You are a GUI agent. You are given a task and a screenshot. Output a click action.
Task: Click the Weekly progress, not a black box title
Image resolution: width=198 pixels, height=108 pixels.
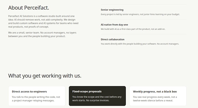[x=155, y=91]
